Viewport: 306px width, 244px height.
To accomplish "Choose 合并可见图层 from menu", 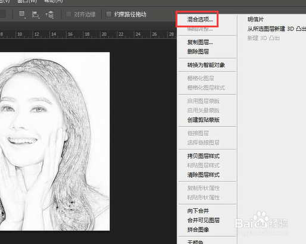I will (x=203, y=220).
